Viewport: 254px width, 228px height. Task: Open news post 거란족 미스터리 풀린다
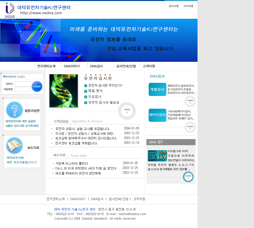point(71,163)
